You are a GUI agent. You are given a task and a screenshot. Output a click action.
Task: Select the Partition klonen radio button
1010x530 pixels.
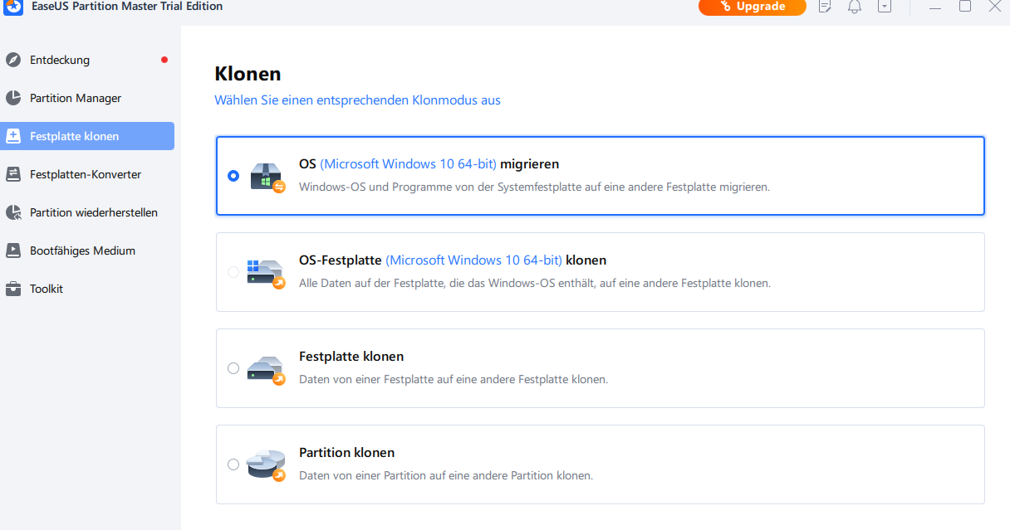pyautogui.click(x=233, y=464)
